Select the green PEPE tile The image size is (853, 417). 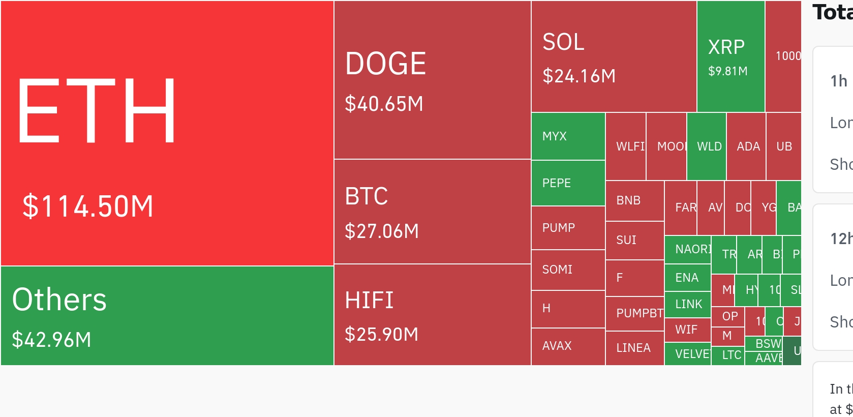click(x=568, y=183)
